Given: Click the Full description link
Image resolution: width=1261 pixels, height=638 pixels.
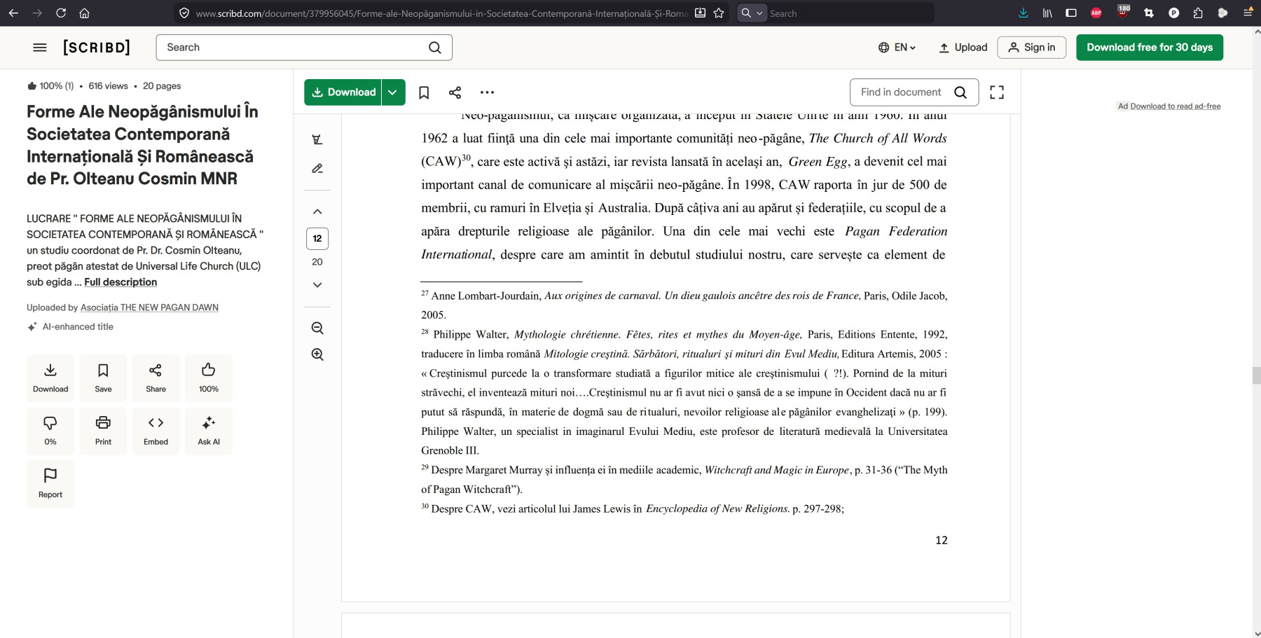Looking at the screenshot, I should [x=120, y=282].
